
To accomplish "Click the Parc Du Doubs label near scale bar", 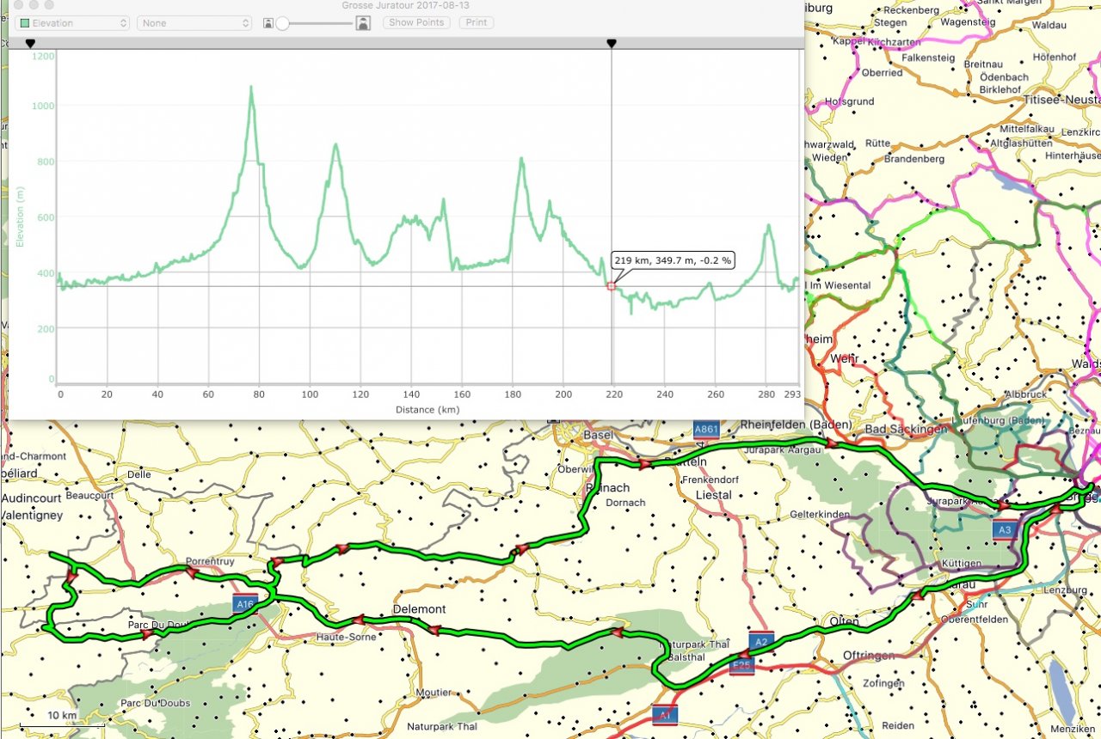I will [156, 703].
